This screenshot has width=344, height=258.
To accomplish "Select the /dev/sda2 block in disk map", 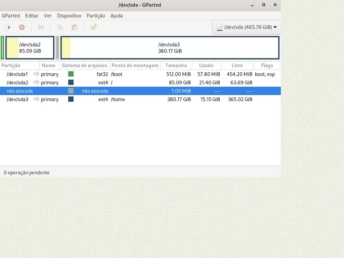I will pyautogui.click(x=30, y=48).
